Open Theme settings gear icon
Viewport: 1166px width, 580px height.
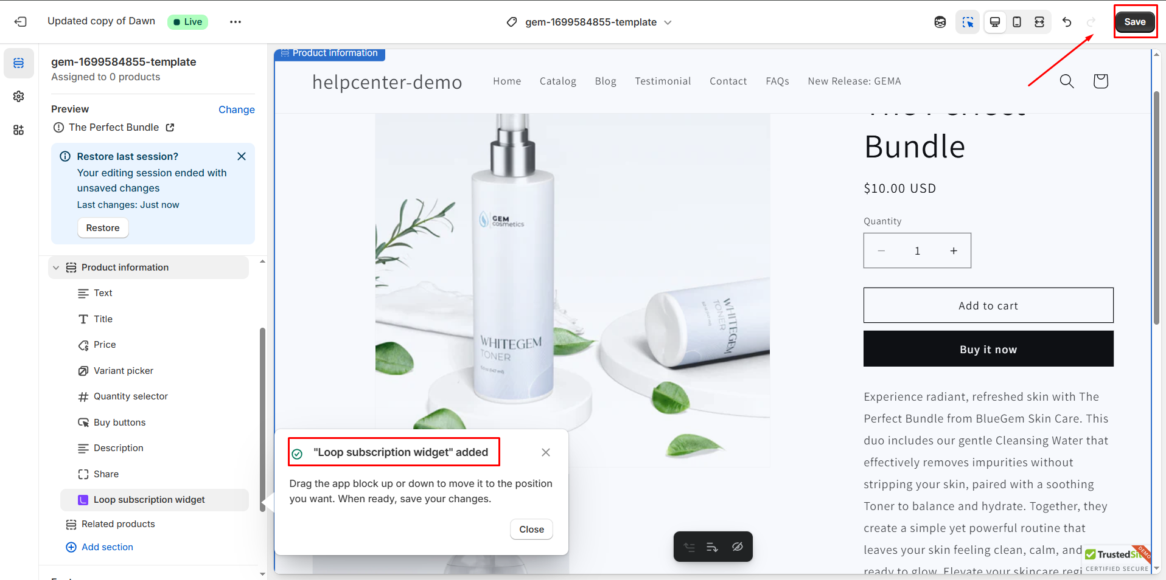pos(19,97)
